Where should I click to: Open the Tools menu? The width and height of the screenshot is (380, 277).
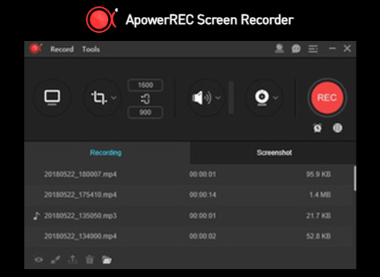click(x=91, y=49)
